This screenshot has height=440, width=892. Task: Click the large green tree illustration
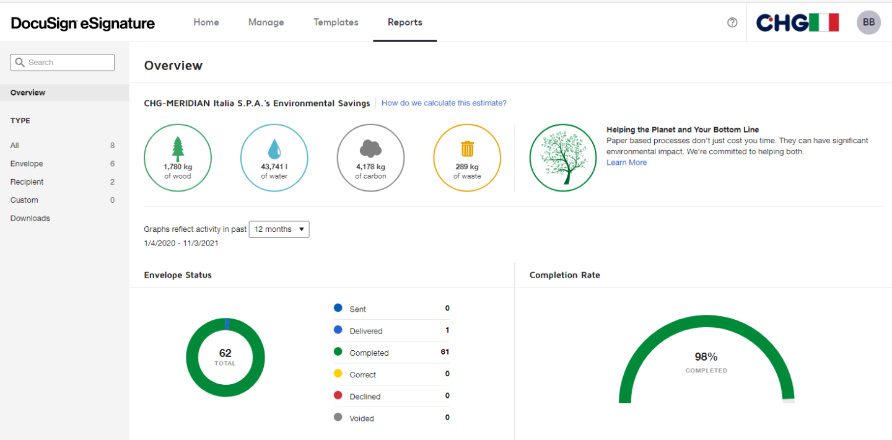click(562, 157)
